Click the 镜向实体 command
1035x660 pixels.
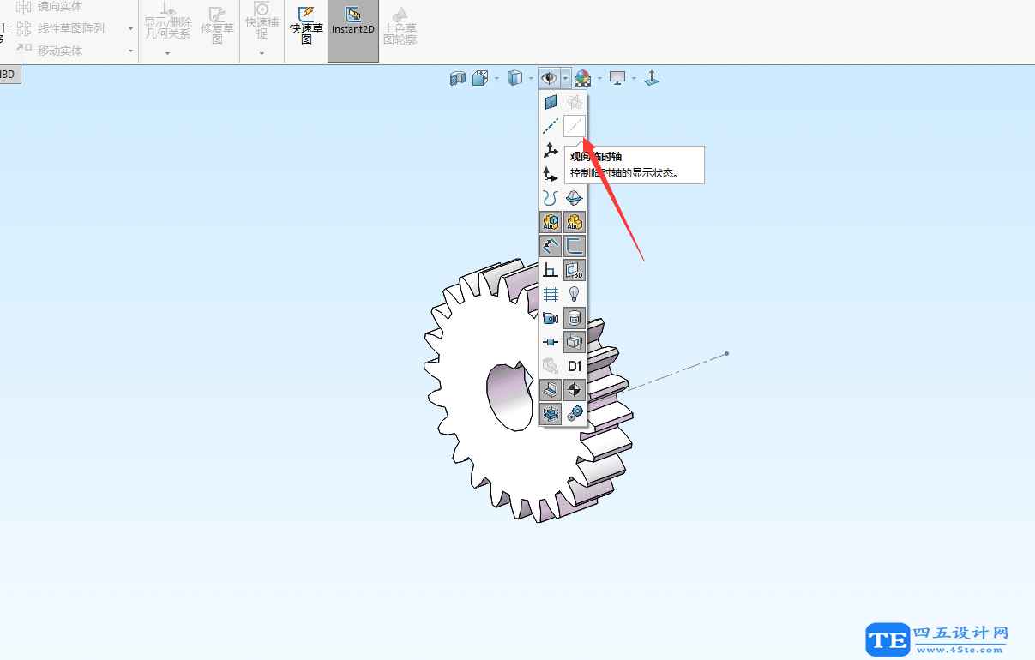[60, 7]
